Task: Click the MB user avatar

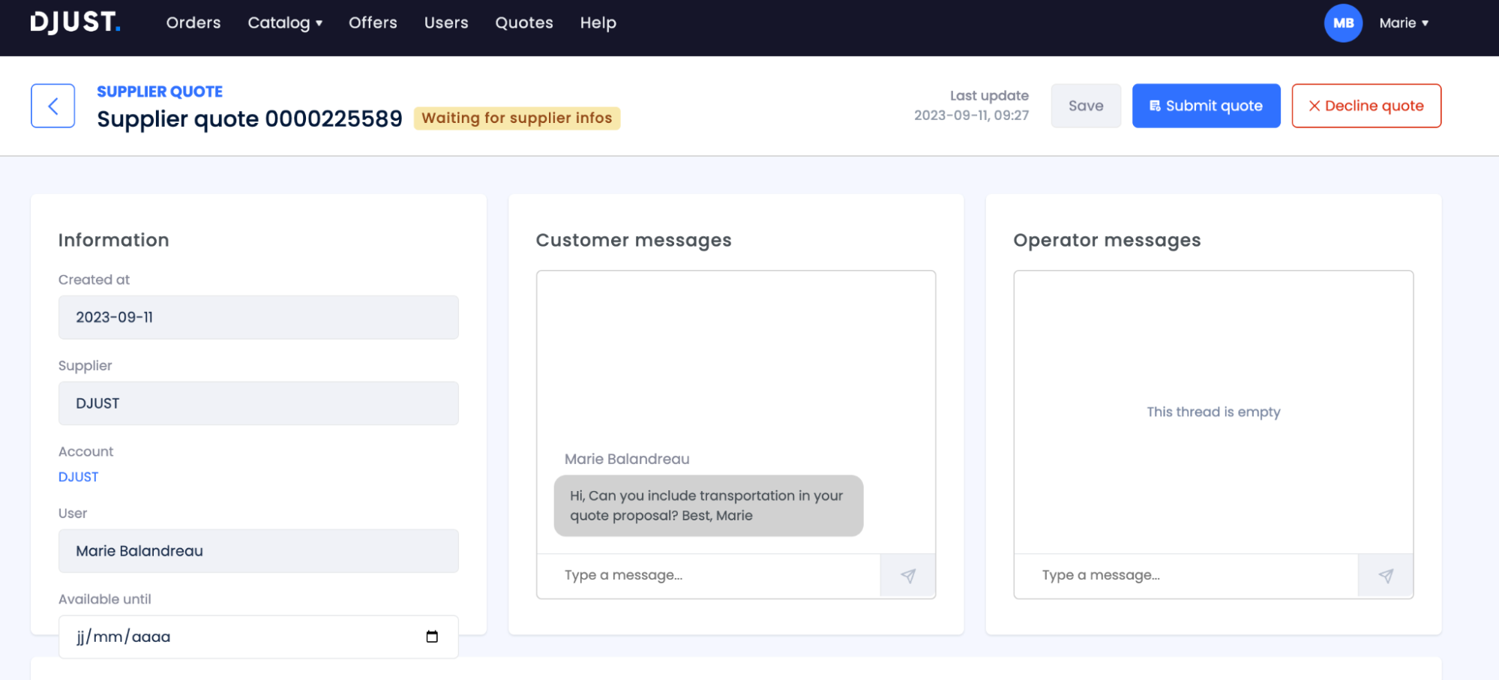Action: pyautogui.click(x=1342, y=23)
